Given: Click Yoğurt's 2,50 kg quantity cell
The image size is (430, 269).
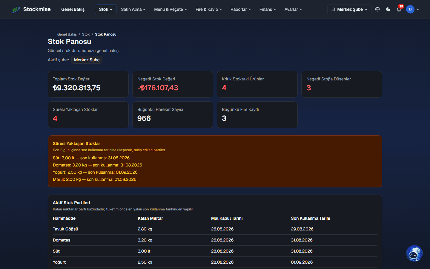Looking at the screenshot, I should (145, 262).
